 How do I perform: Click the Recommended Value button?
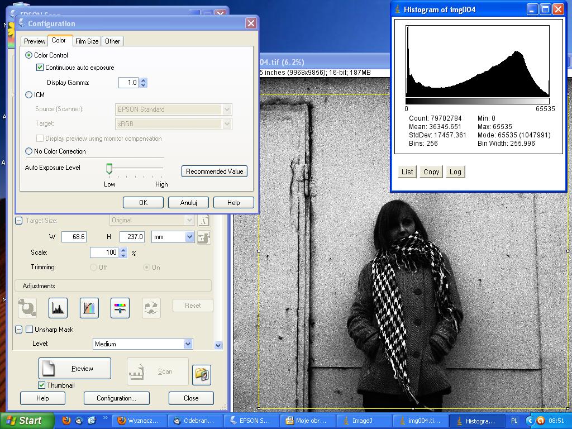pos(214,171)
